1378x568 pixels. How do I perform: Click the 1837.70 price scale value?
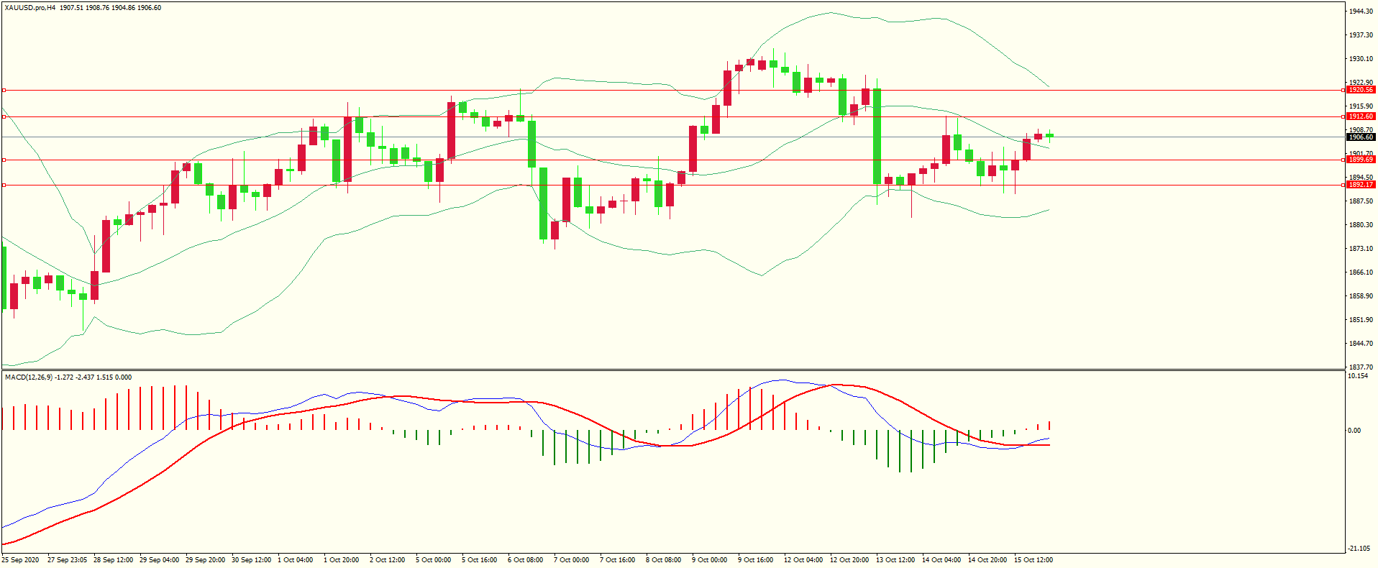(x=1360, y=367)
